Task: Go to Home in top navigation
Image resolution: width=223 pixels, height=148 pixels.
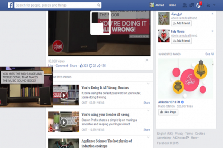Action: pos(172,5)
